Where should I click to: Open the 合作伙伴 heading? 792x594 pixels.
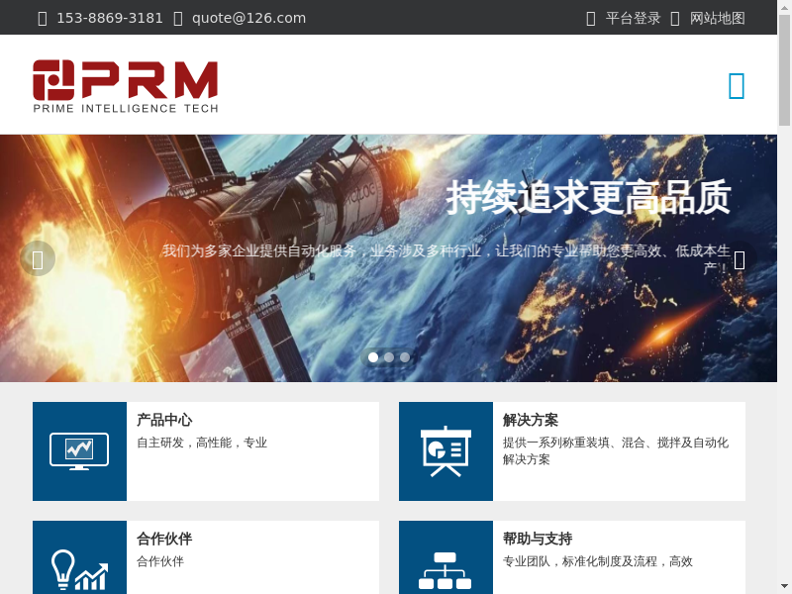[164, 539]
